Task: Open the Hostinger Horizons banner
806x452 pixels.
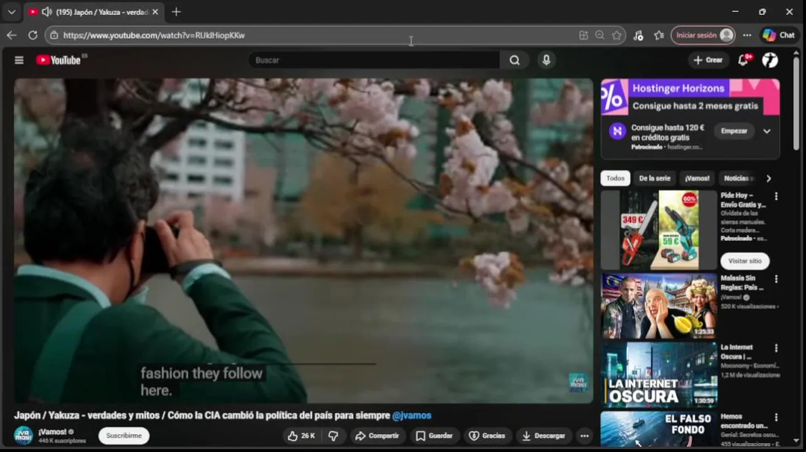Action: point(690,97)
